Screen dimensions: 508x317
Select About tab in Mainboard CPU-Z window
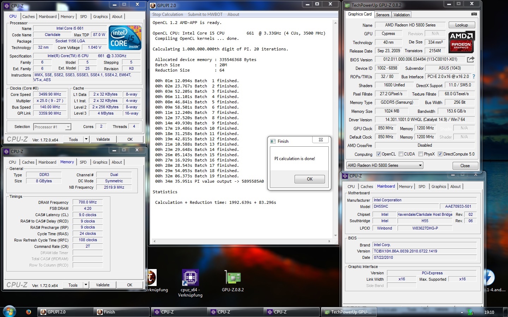(455, 187)
